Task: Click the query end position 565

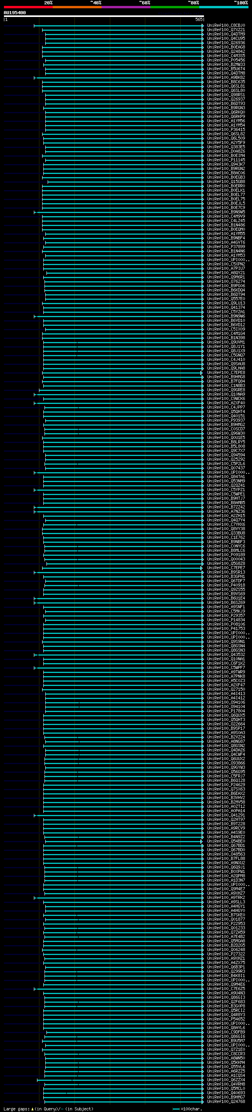Action: pyautogui.click(x=198, y=19)
